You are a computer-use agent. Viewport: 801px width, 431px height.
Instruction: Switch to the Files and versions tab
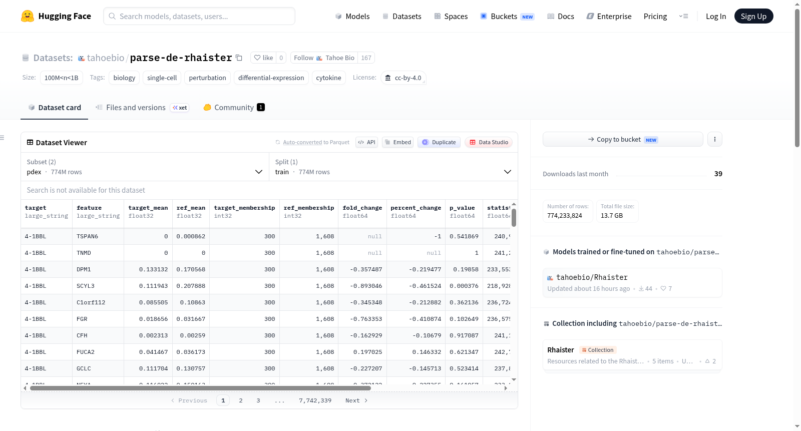click(x=142, y=108)
